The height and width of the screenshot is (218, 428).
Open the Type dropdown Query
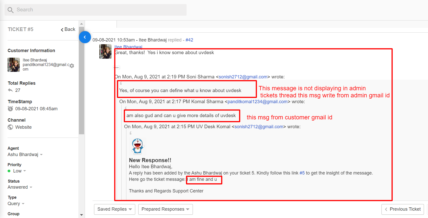point(16,204)
